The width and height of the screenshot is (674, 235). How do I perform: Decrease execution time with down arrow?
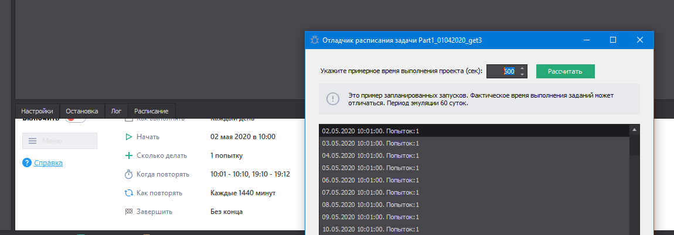pos(523,75)
